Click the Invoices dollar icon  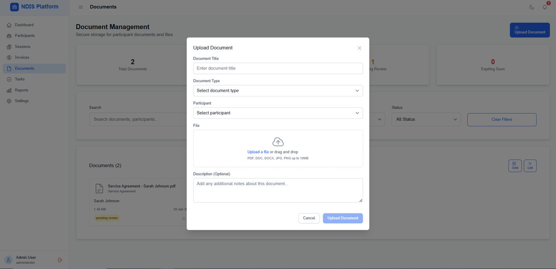[9, 57]
